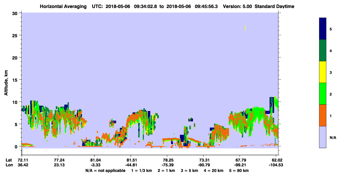This screenshot has width=347, height=178.
Task: Click longitude value '-99.21'
Action: [x=240, y=165]
